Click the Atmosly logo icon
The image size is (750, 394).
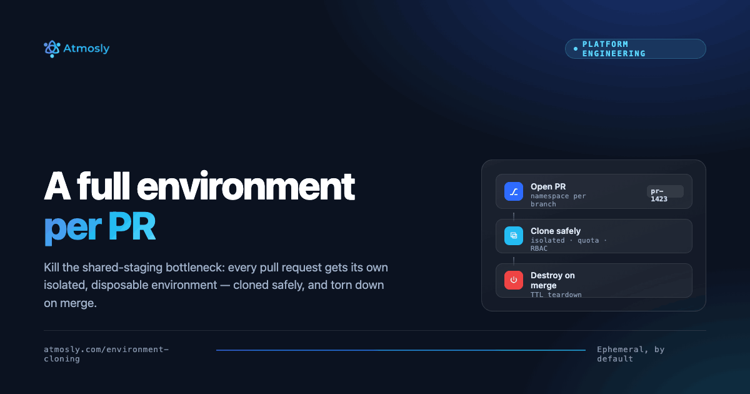(52, 49)
